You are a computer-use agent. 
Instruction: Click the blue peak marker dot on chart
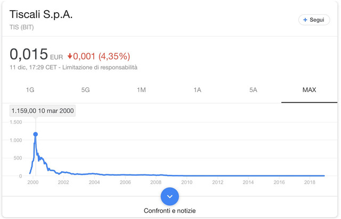click(x=36, y=134)
